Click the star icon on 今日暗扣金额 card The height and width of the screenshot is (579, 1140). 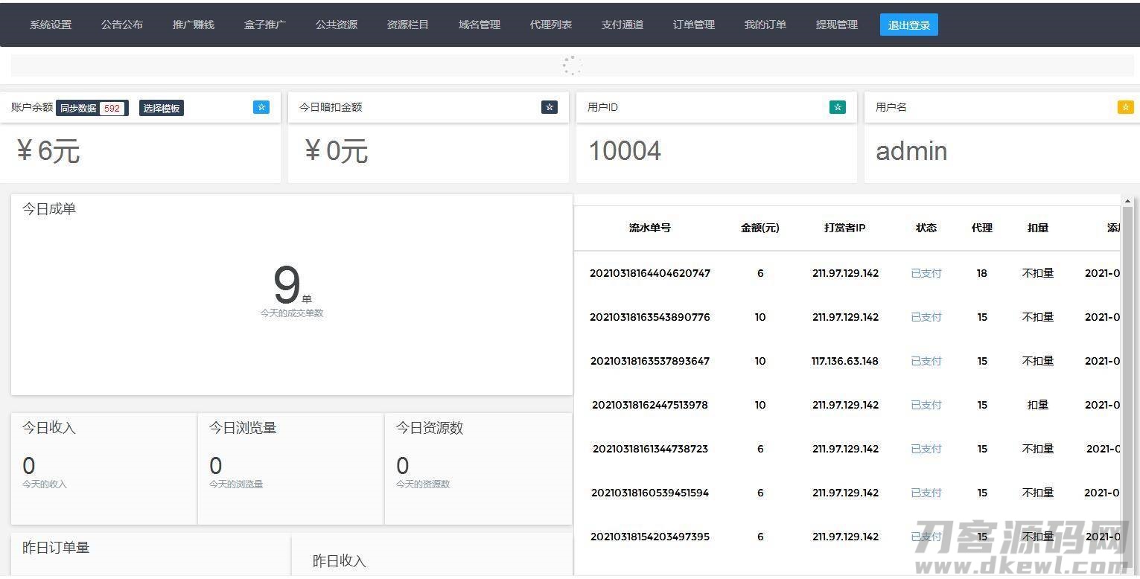pyautogui.click(x=549, y=106)
